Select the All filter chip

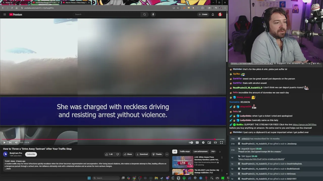coord(175,152)
